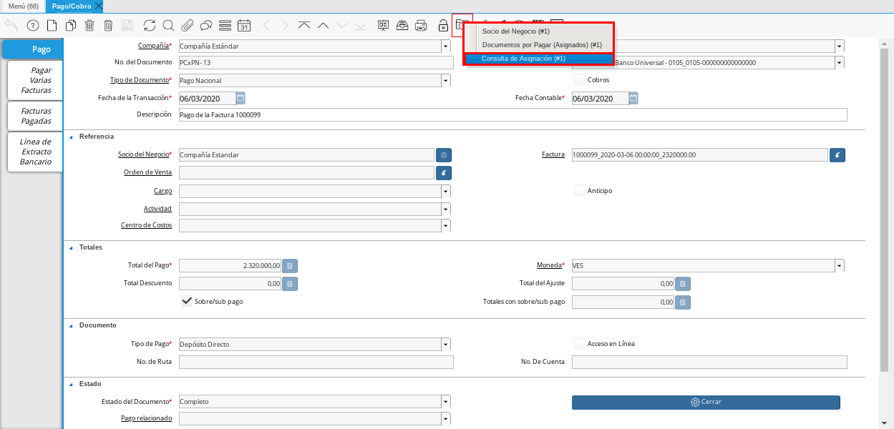Viewport: 894px width, 429px height.
Task: Open the Facturas Pagadas tab
Action: click(x=36, y=116)
